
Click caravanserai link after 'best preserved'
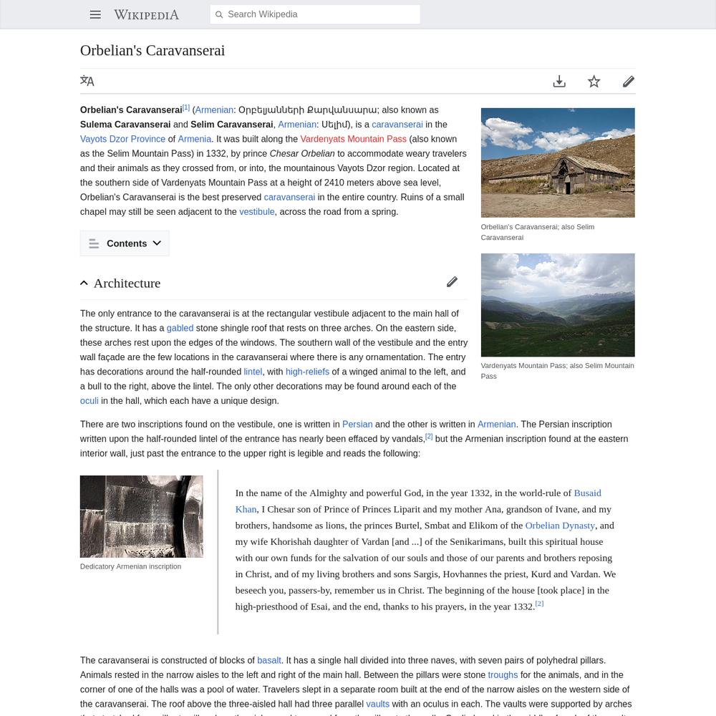pyautogui.click(x=289, y=198)
